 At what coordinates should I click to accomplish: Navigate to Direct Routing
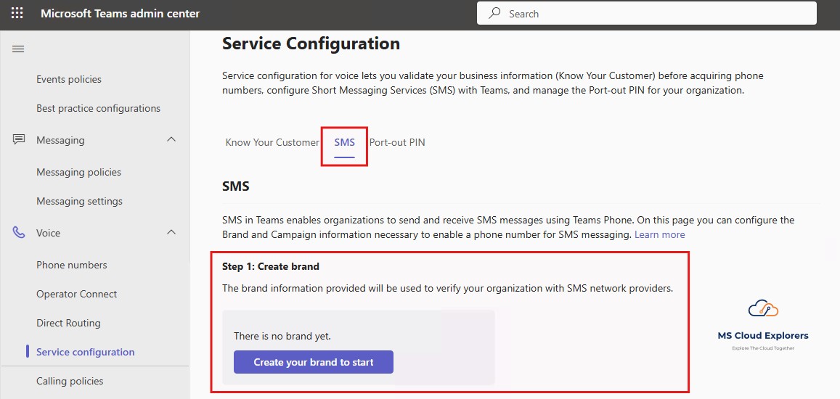point(68,323)
